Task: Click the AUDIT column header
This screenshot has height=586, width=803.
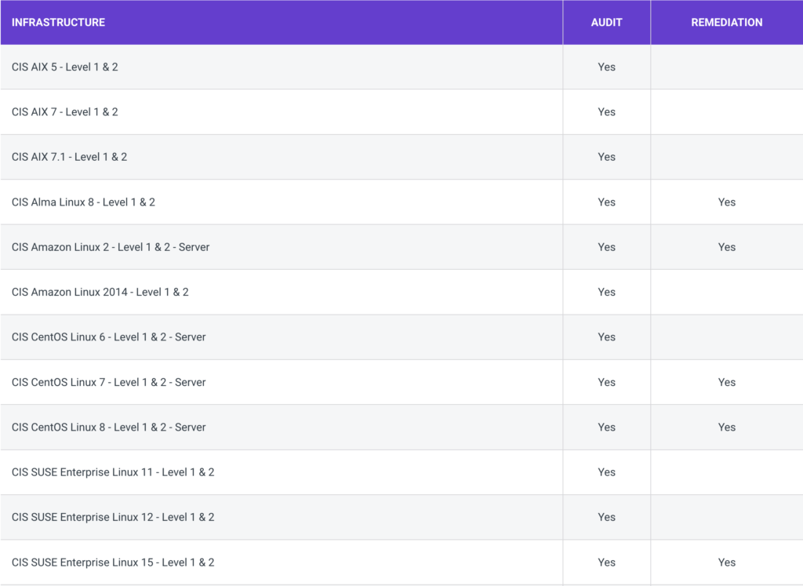Action: [x=606, y=23]
